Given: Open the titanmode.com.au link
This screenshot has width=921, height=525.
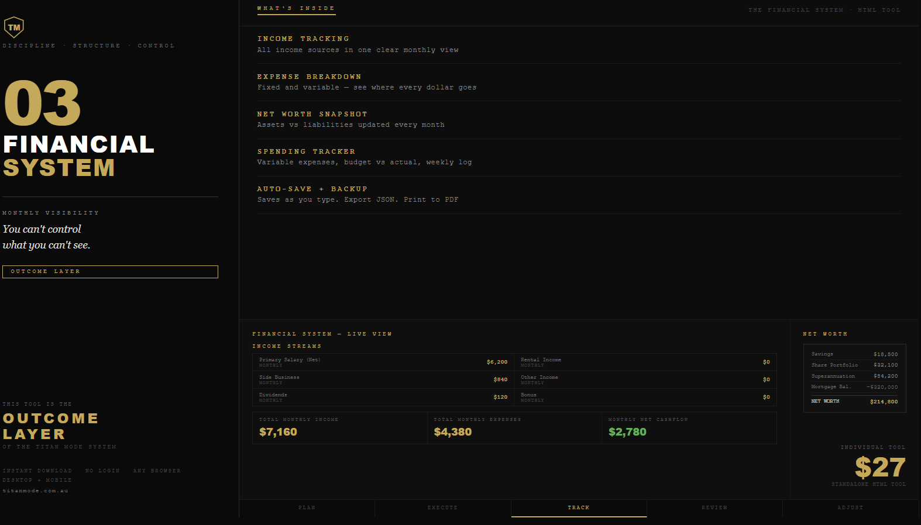Looking at the screenshot, I should pos(35,491).
